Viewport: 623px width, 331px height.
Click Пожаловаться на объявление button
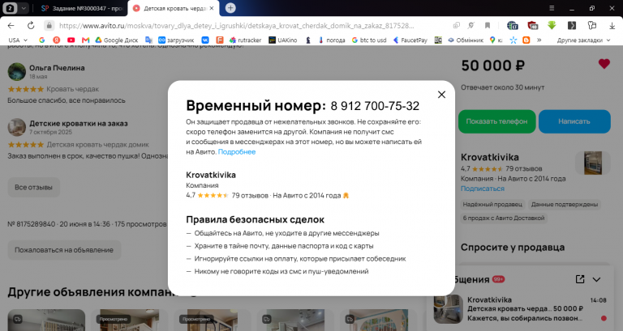pyautogui.click(x=64, y=250)
